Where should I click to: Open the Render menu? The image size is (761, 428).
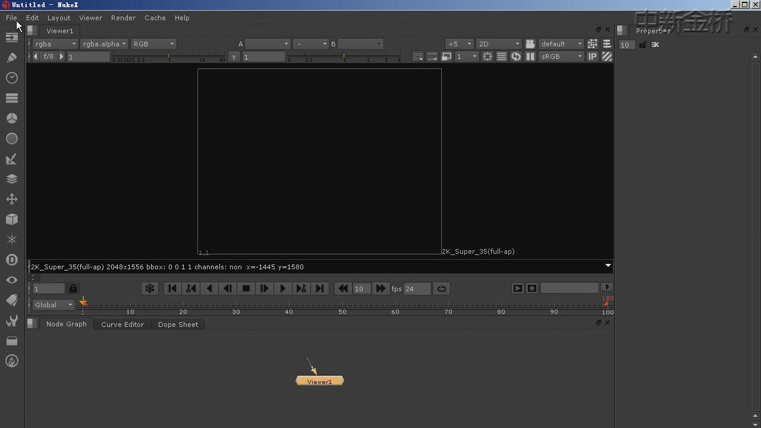124,18
